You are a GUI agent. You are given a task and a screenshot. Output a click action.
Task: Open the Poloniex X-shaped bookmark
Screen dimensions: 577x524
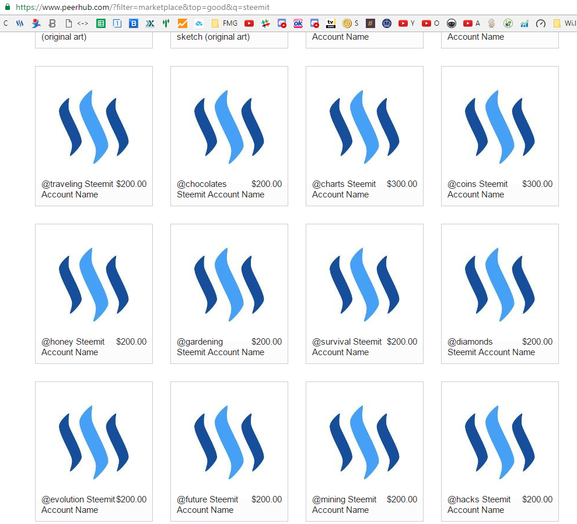click(x=150, y=23)
